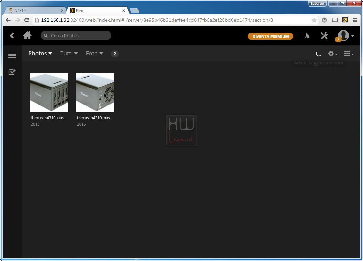Bookmark this page with the star

point(314,20)
